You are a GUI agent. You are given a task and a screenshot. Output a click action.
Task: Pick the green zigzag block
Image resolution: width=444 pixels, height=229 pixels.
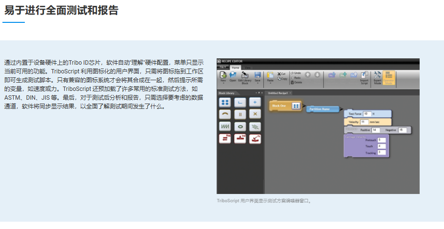pos(225,127)
